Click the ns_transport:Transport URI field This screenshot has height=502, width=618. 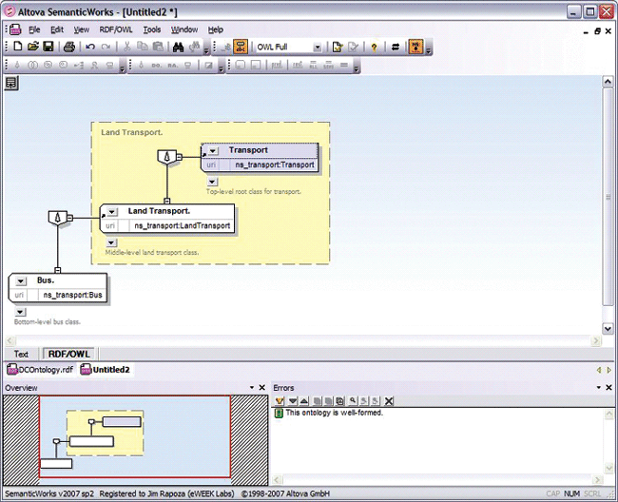coord(275,164)
